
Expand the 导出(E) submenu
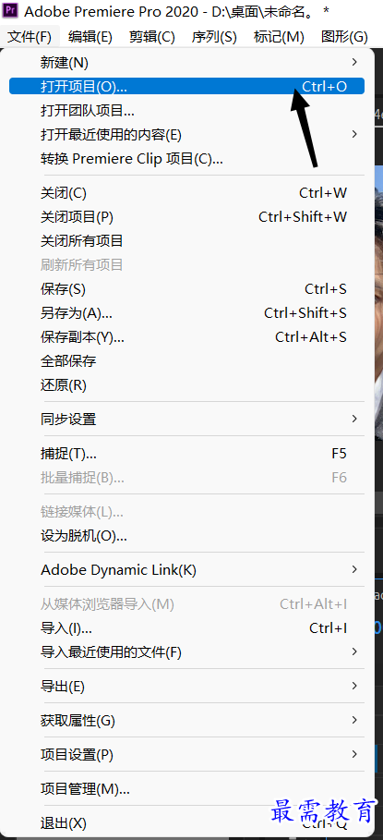(186, 687)
